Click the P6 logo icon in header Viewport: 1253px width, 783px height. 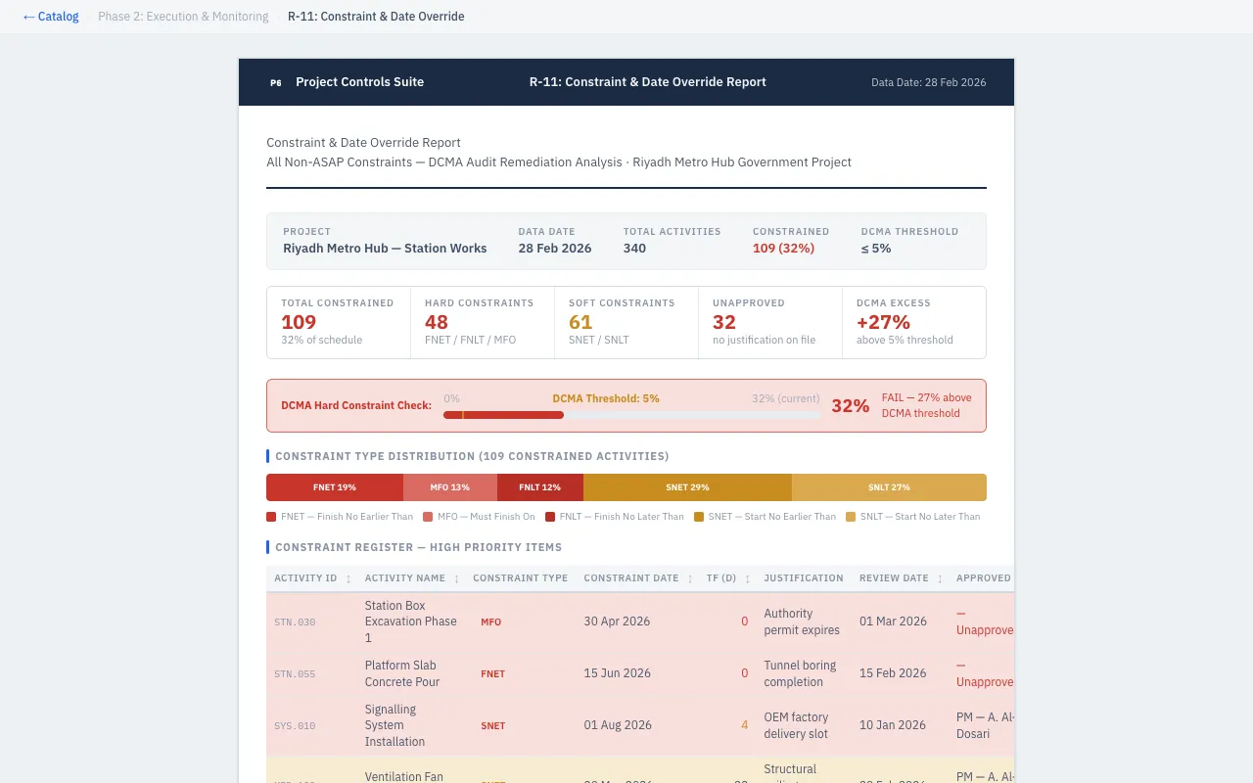pyautogui.click(x=275, y=82)
